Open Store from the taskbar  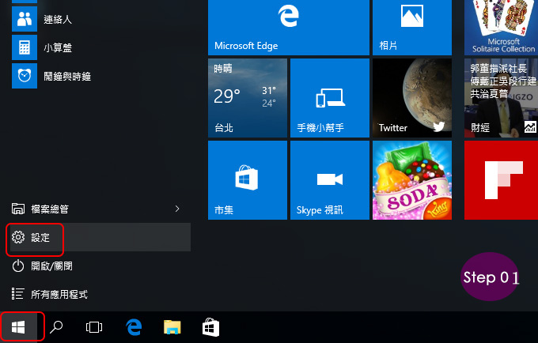point(210,327)
